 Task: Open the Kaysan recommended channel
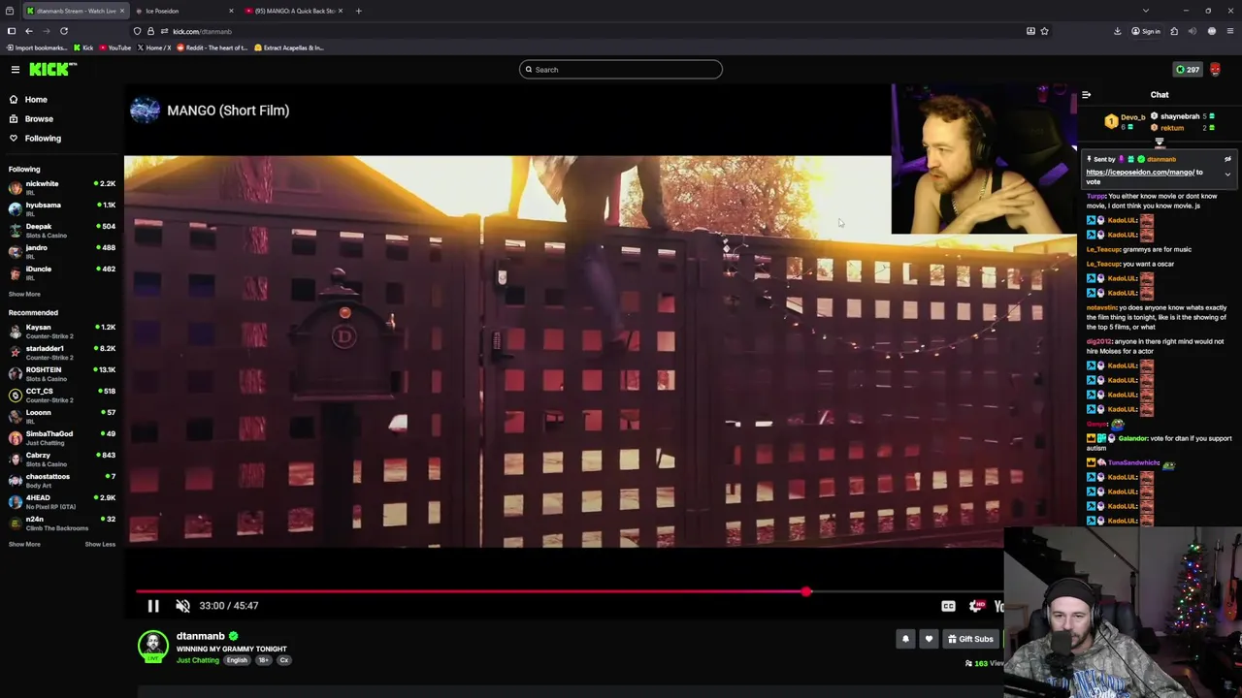[62, 331]
